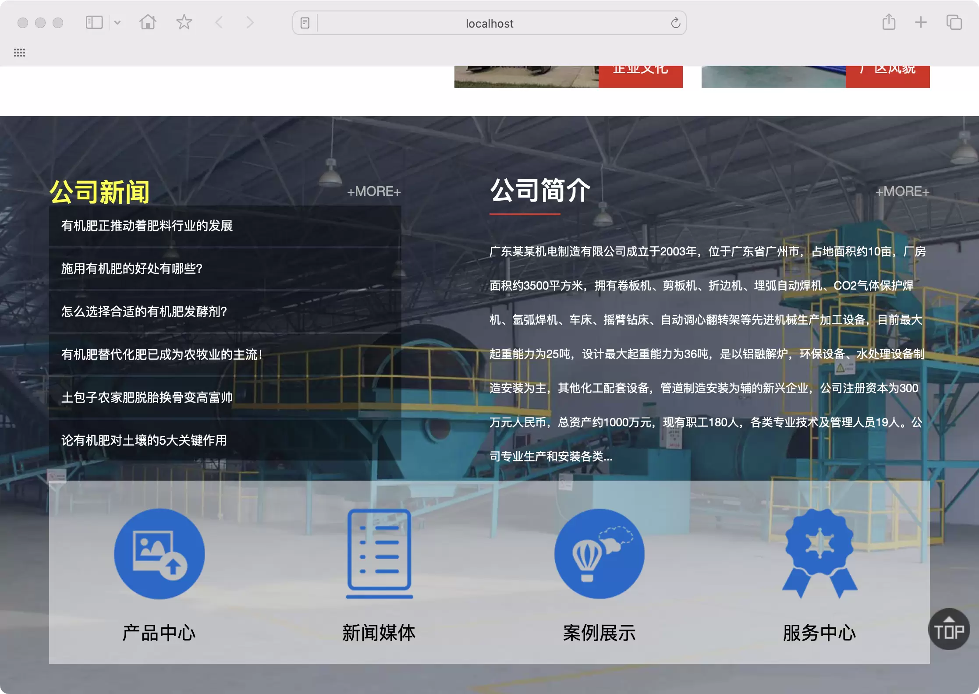Click the factory photo beside 企业文化

(526, 77)
